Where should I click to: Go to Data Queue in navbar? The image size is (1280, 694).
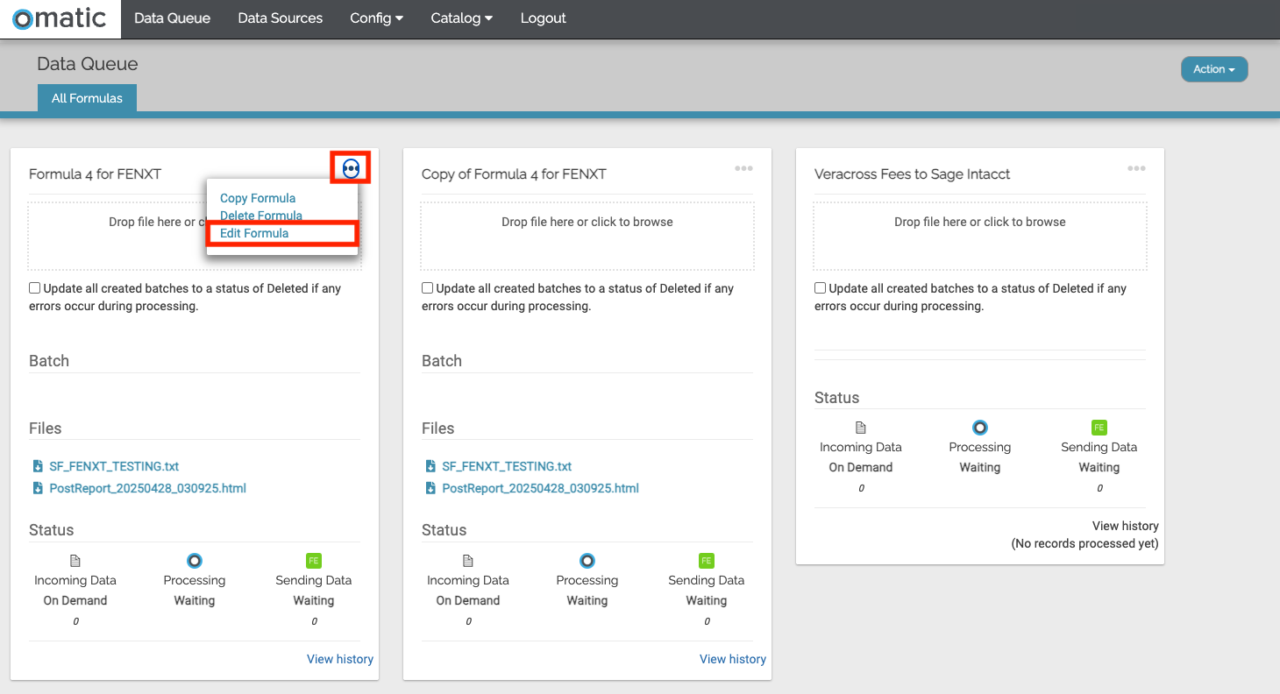[172, 18]
